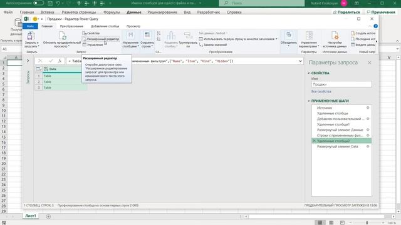The height and width of the screenshot is (225, 401).
Task: Open gear for Добавлен пользовательский step
Action: pyautogui.click(x=368, y=119)
